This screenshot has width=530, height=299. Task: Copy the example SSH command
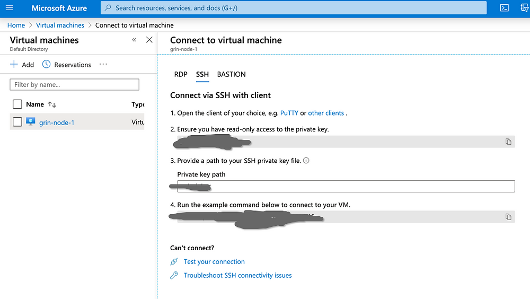coord(508,217)
